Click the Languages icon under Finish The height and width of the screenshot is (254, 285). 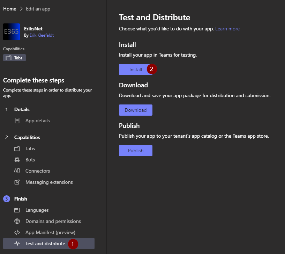17,210
